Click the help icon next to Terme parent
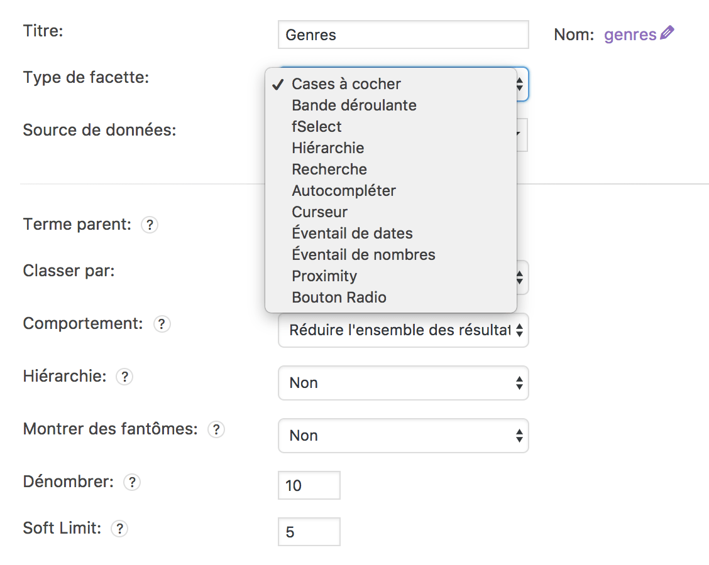The height and width of the screenshot is (565, 709). pos(150,225)
